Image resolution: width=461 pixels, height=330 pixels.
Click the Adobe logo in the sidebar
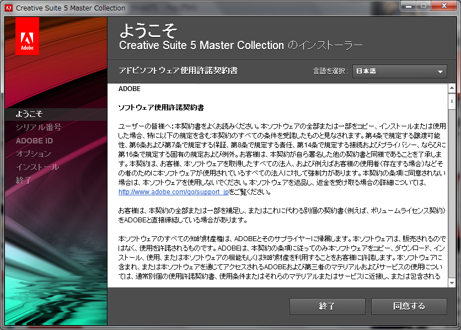(27, 36)
